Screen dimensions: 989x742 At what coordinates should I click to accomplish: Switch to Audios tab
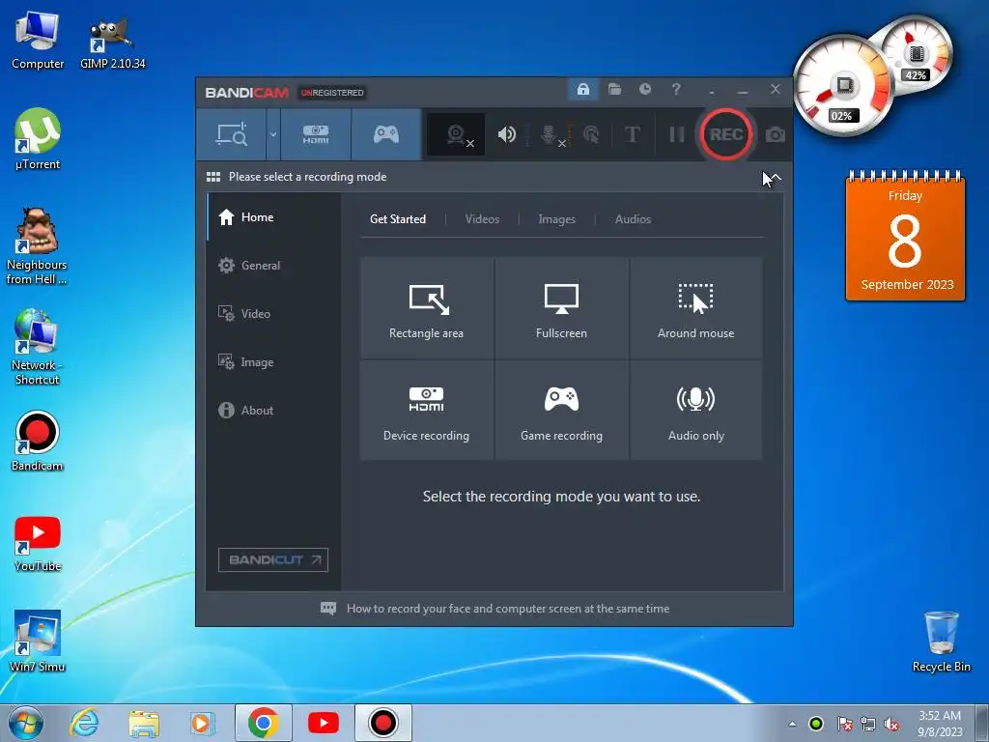[x=633, y=219]
